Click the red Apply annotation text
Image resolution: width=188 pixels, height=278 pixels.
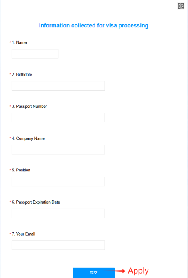(138, 271)
